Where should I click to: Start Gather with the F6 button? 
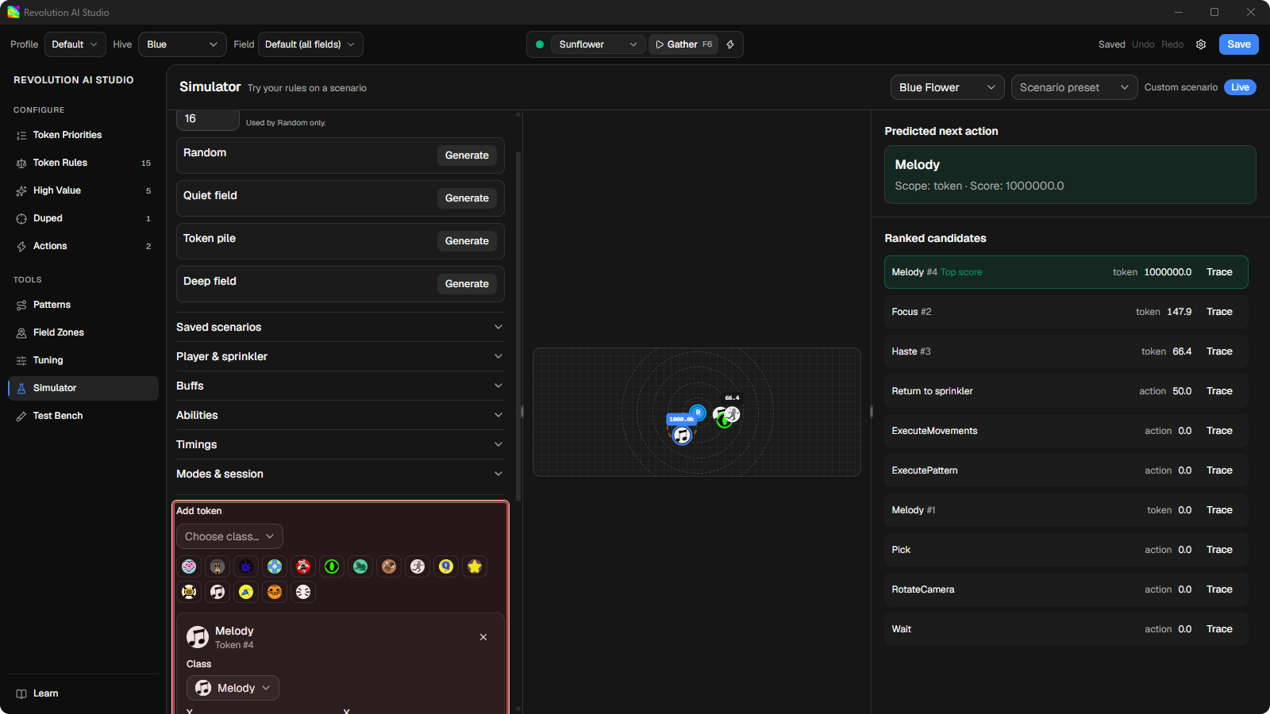tap(683, 44)
